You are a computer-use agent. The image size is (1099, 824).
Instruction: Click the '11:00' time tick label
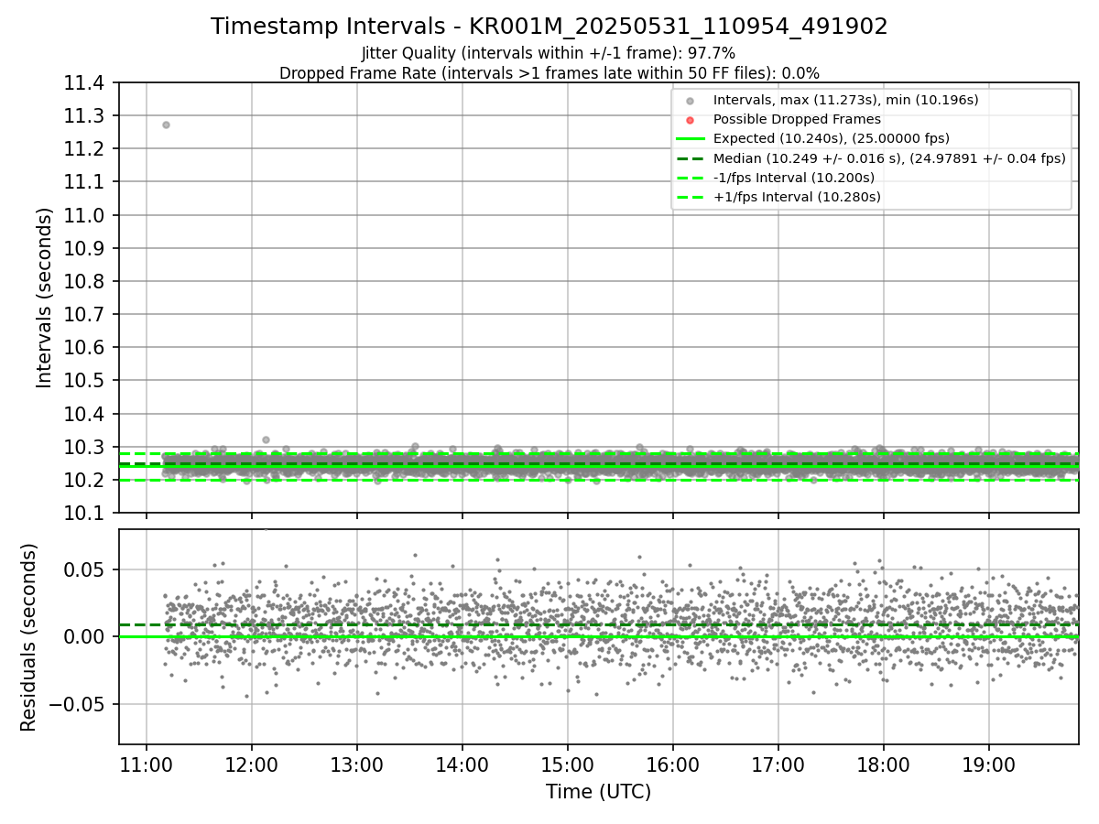[x=147, y=764]
